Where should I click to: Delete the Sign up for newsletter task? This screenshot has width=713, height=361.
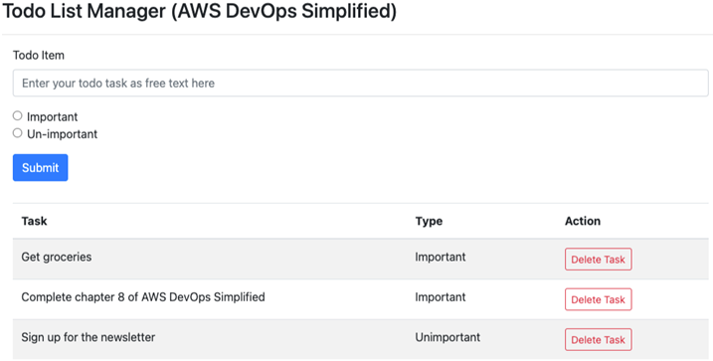[x=598, y=340]
